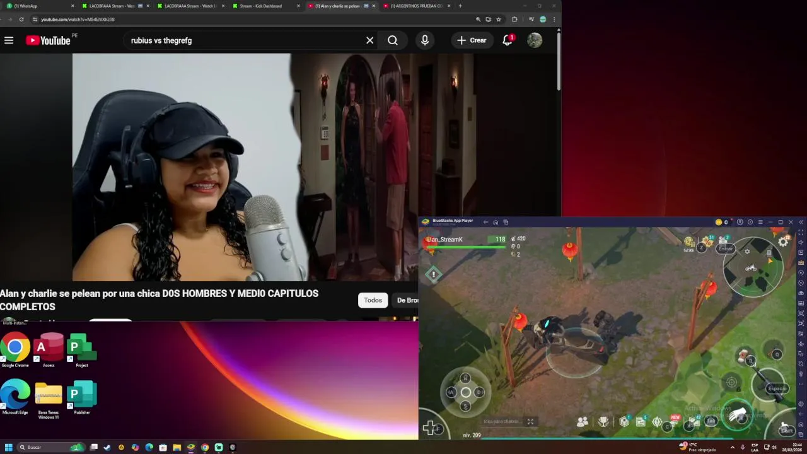Open Barra Tareas Windows 11 folder
The height and width of the screenshot is (454, 807).
pos(49,400)
